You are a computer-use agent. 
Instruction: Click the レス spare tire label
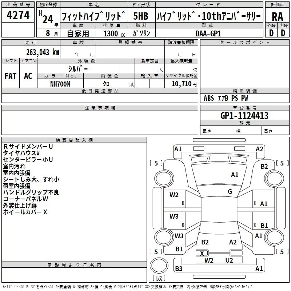coord(159,278)
